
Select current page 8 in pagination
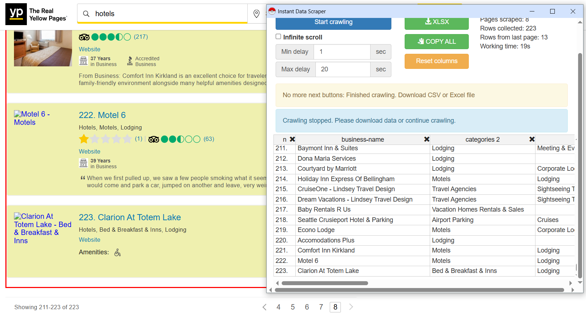[x=335, y=307]
